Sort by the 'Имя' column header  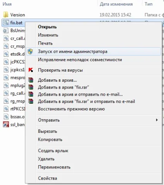point(7,4)
